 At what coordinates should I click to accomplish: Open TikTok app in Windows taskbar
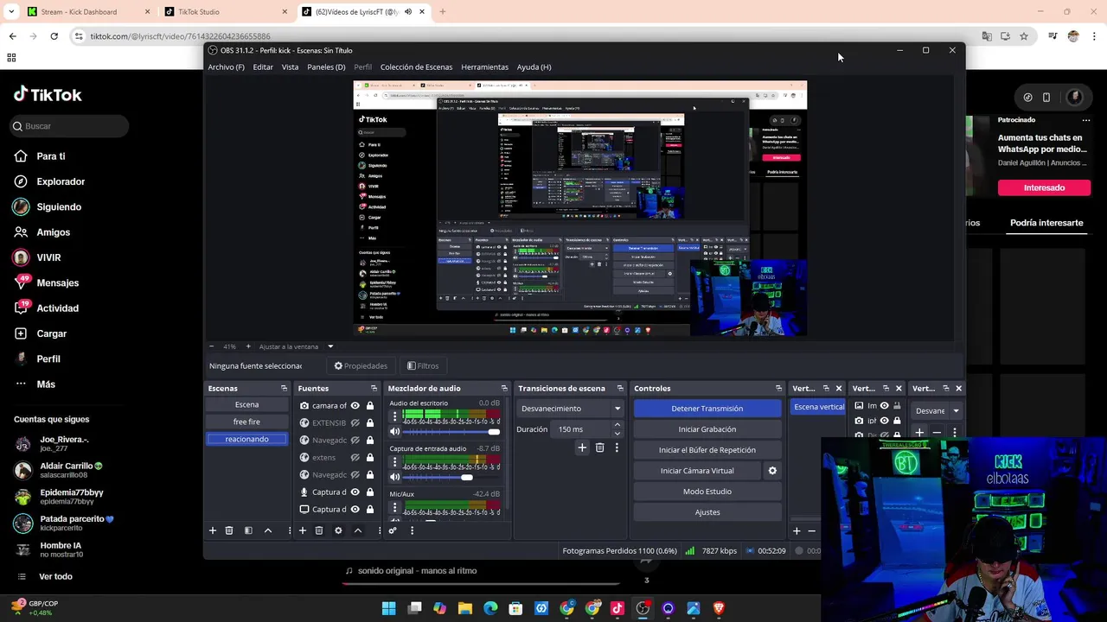(617, 608)
